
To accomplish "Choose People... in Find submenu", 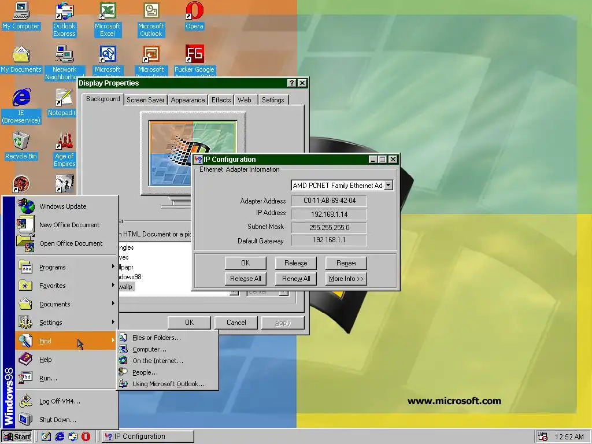I will pos(168,372).
